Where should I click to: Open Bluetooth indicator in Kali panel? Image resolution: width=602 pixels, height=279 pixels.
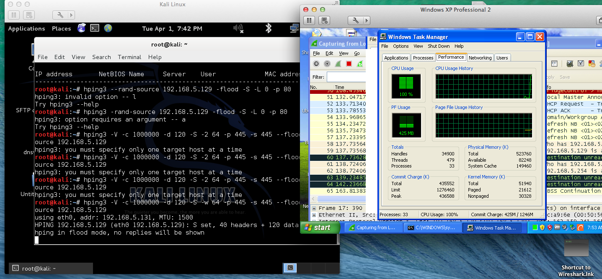(x=269, y=28)
